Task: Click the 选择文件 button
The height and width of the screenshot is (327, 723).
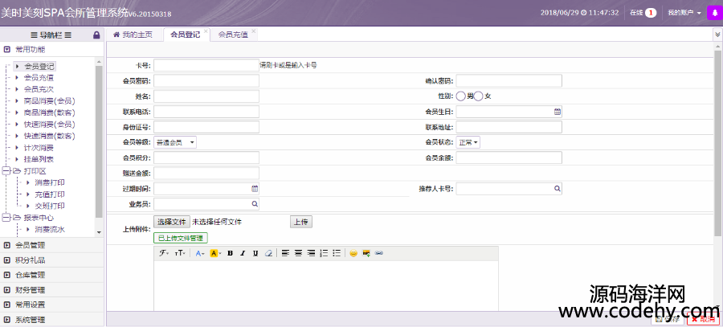Action: tap(171, 222)
